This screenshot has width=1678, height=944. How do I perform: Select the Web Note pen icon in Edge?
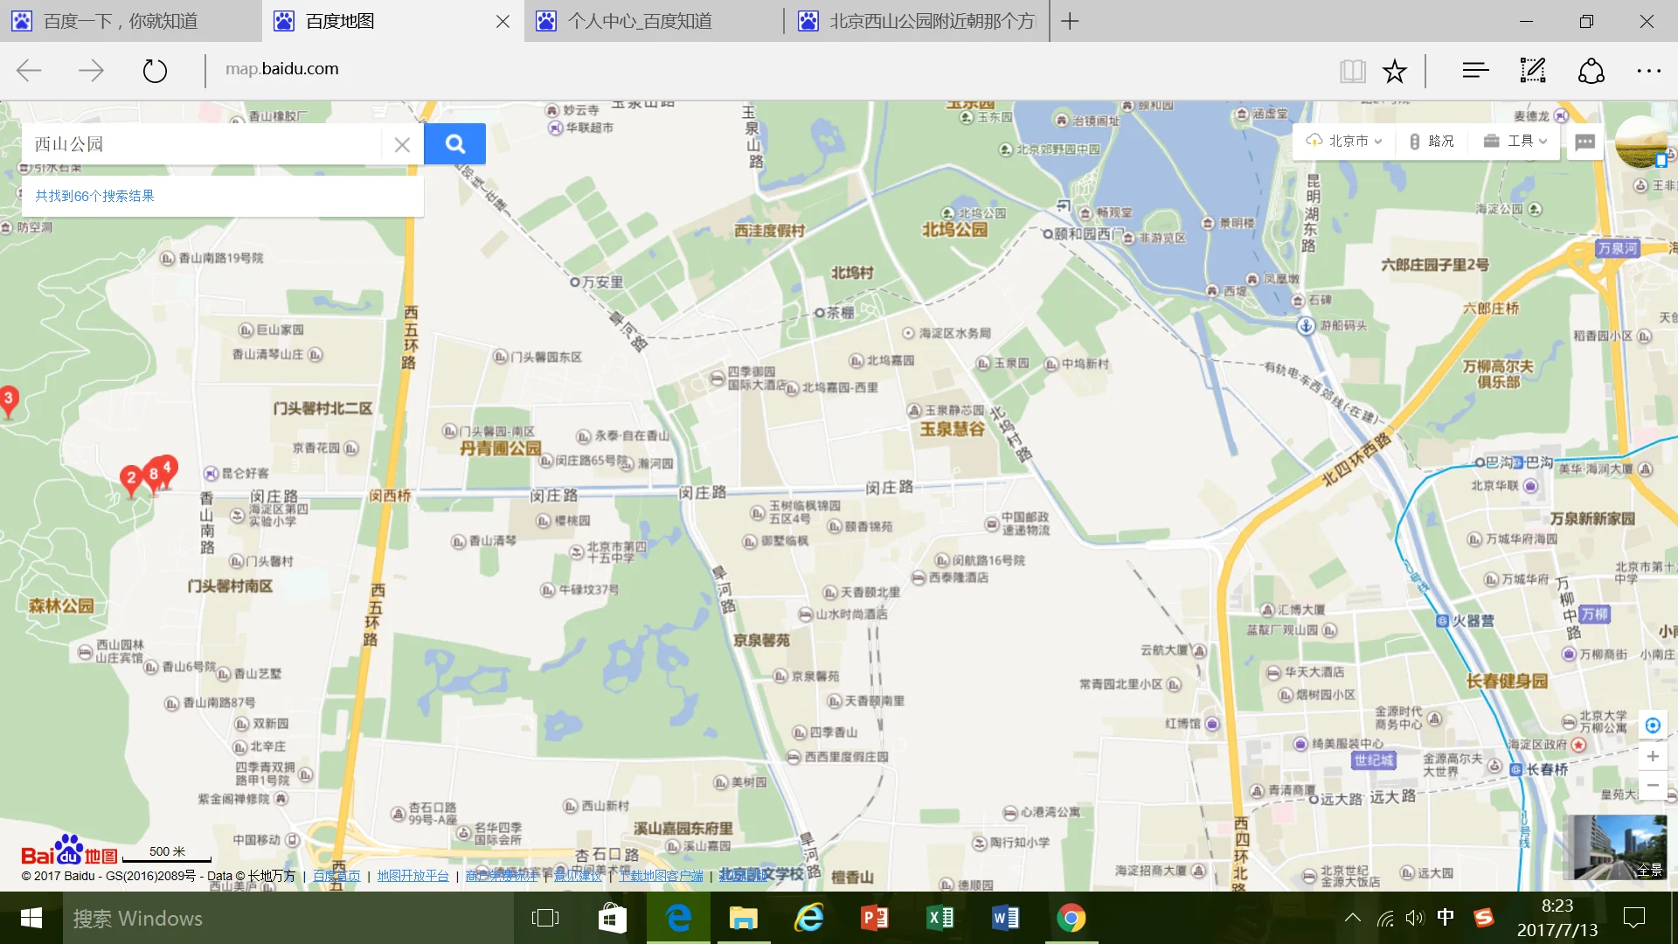pos(1532,70)
